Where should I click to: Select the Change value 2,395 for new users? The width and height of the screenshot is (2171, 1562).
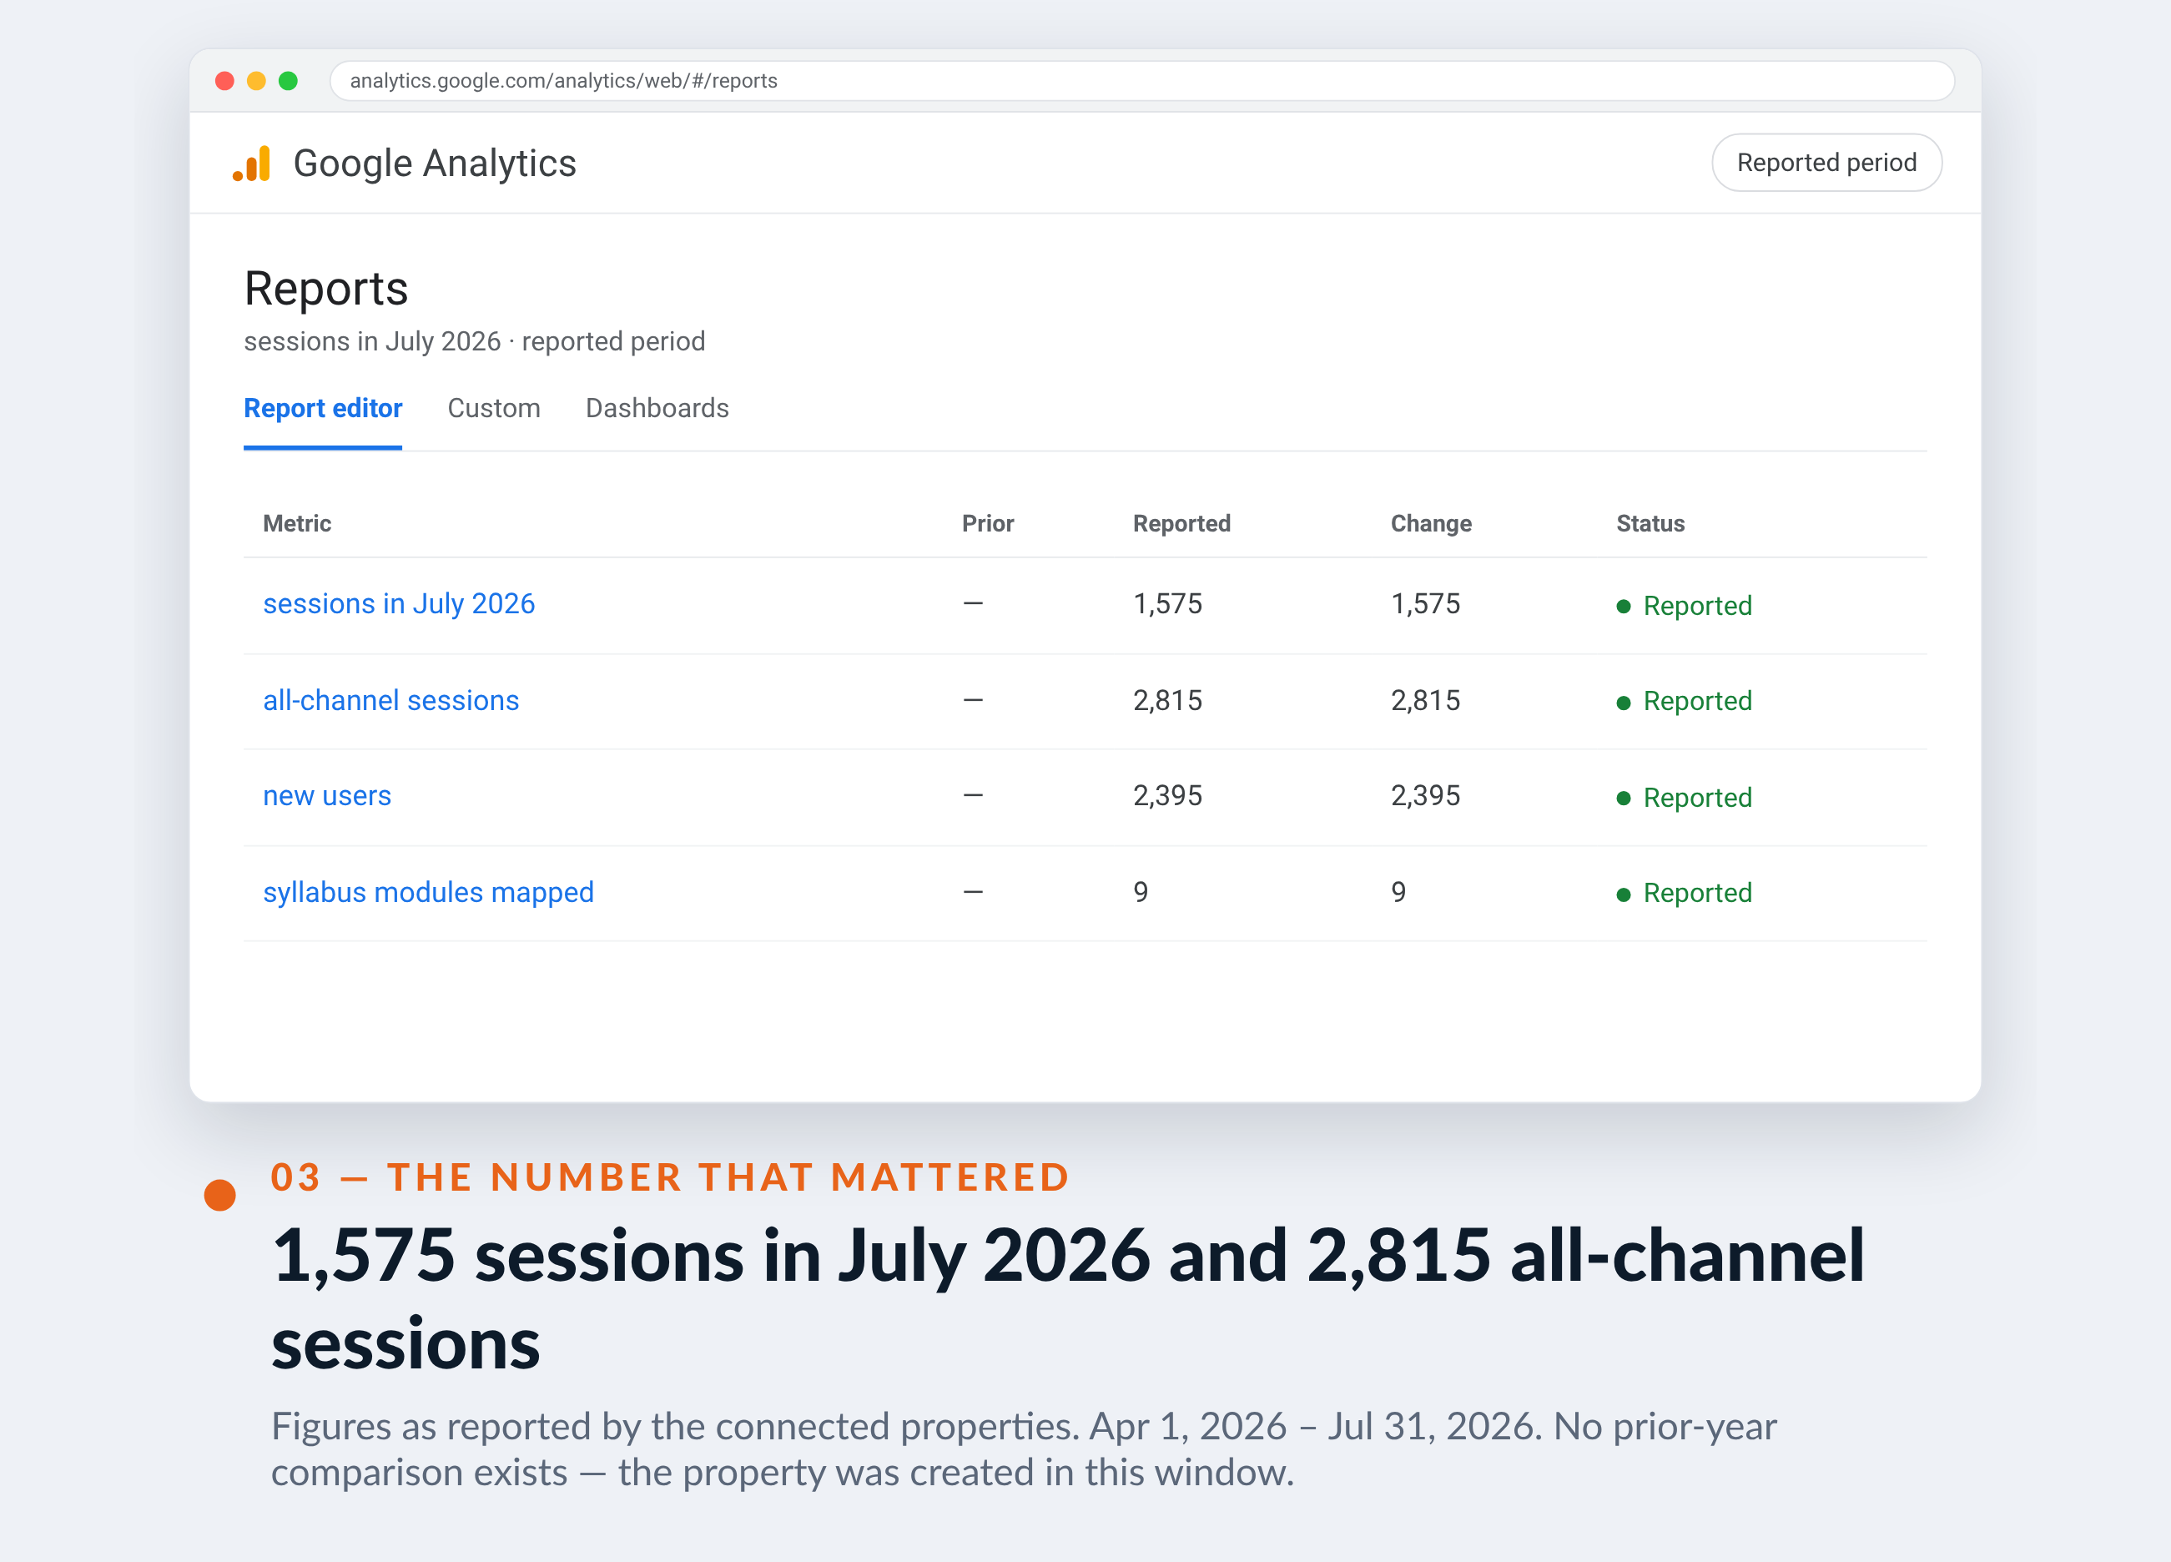coord(1424,796)
